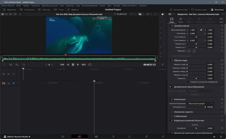The height and width of the screenshot is (139, 226).
Task: Enable Динамическое масштабирование toggle
Action: coord(171,87)
